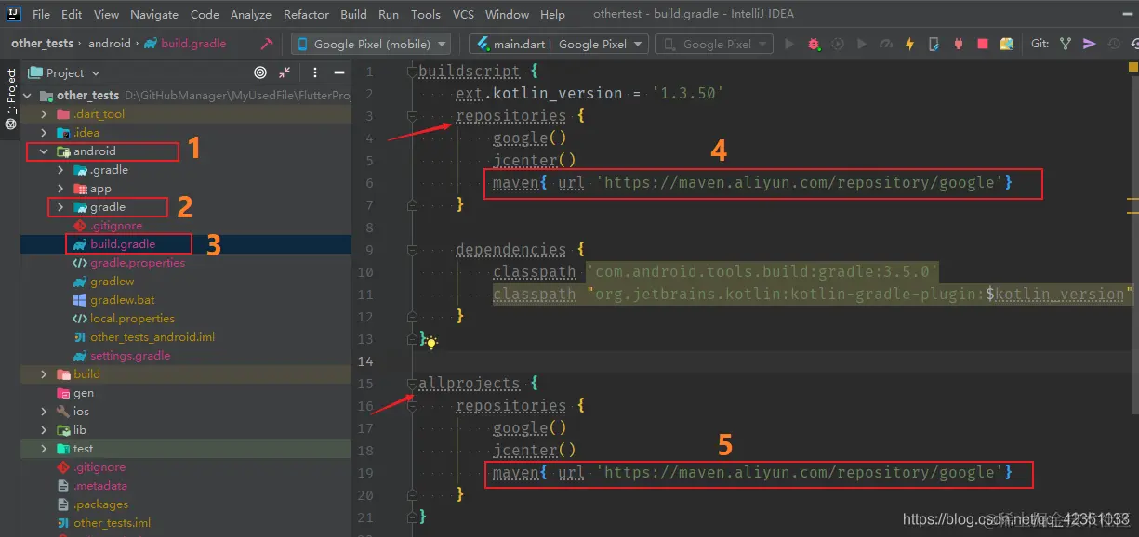Click the Build project hammer icon

267,44
